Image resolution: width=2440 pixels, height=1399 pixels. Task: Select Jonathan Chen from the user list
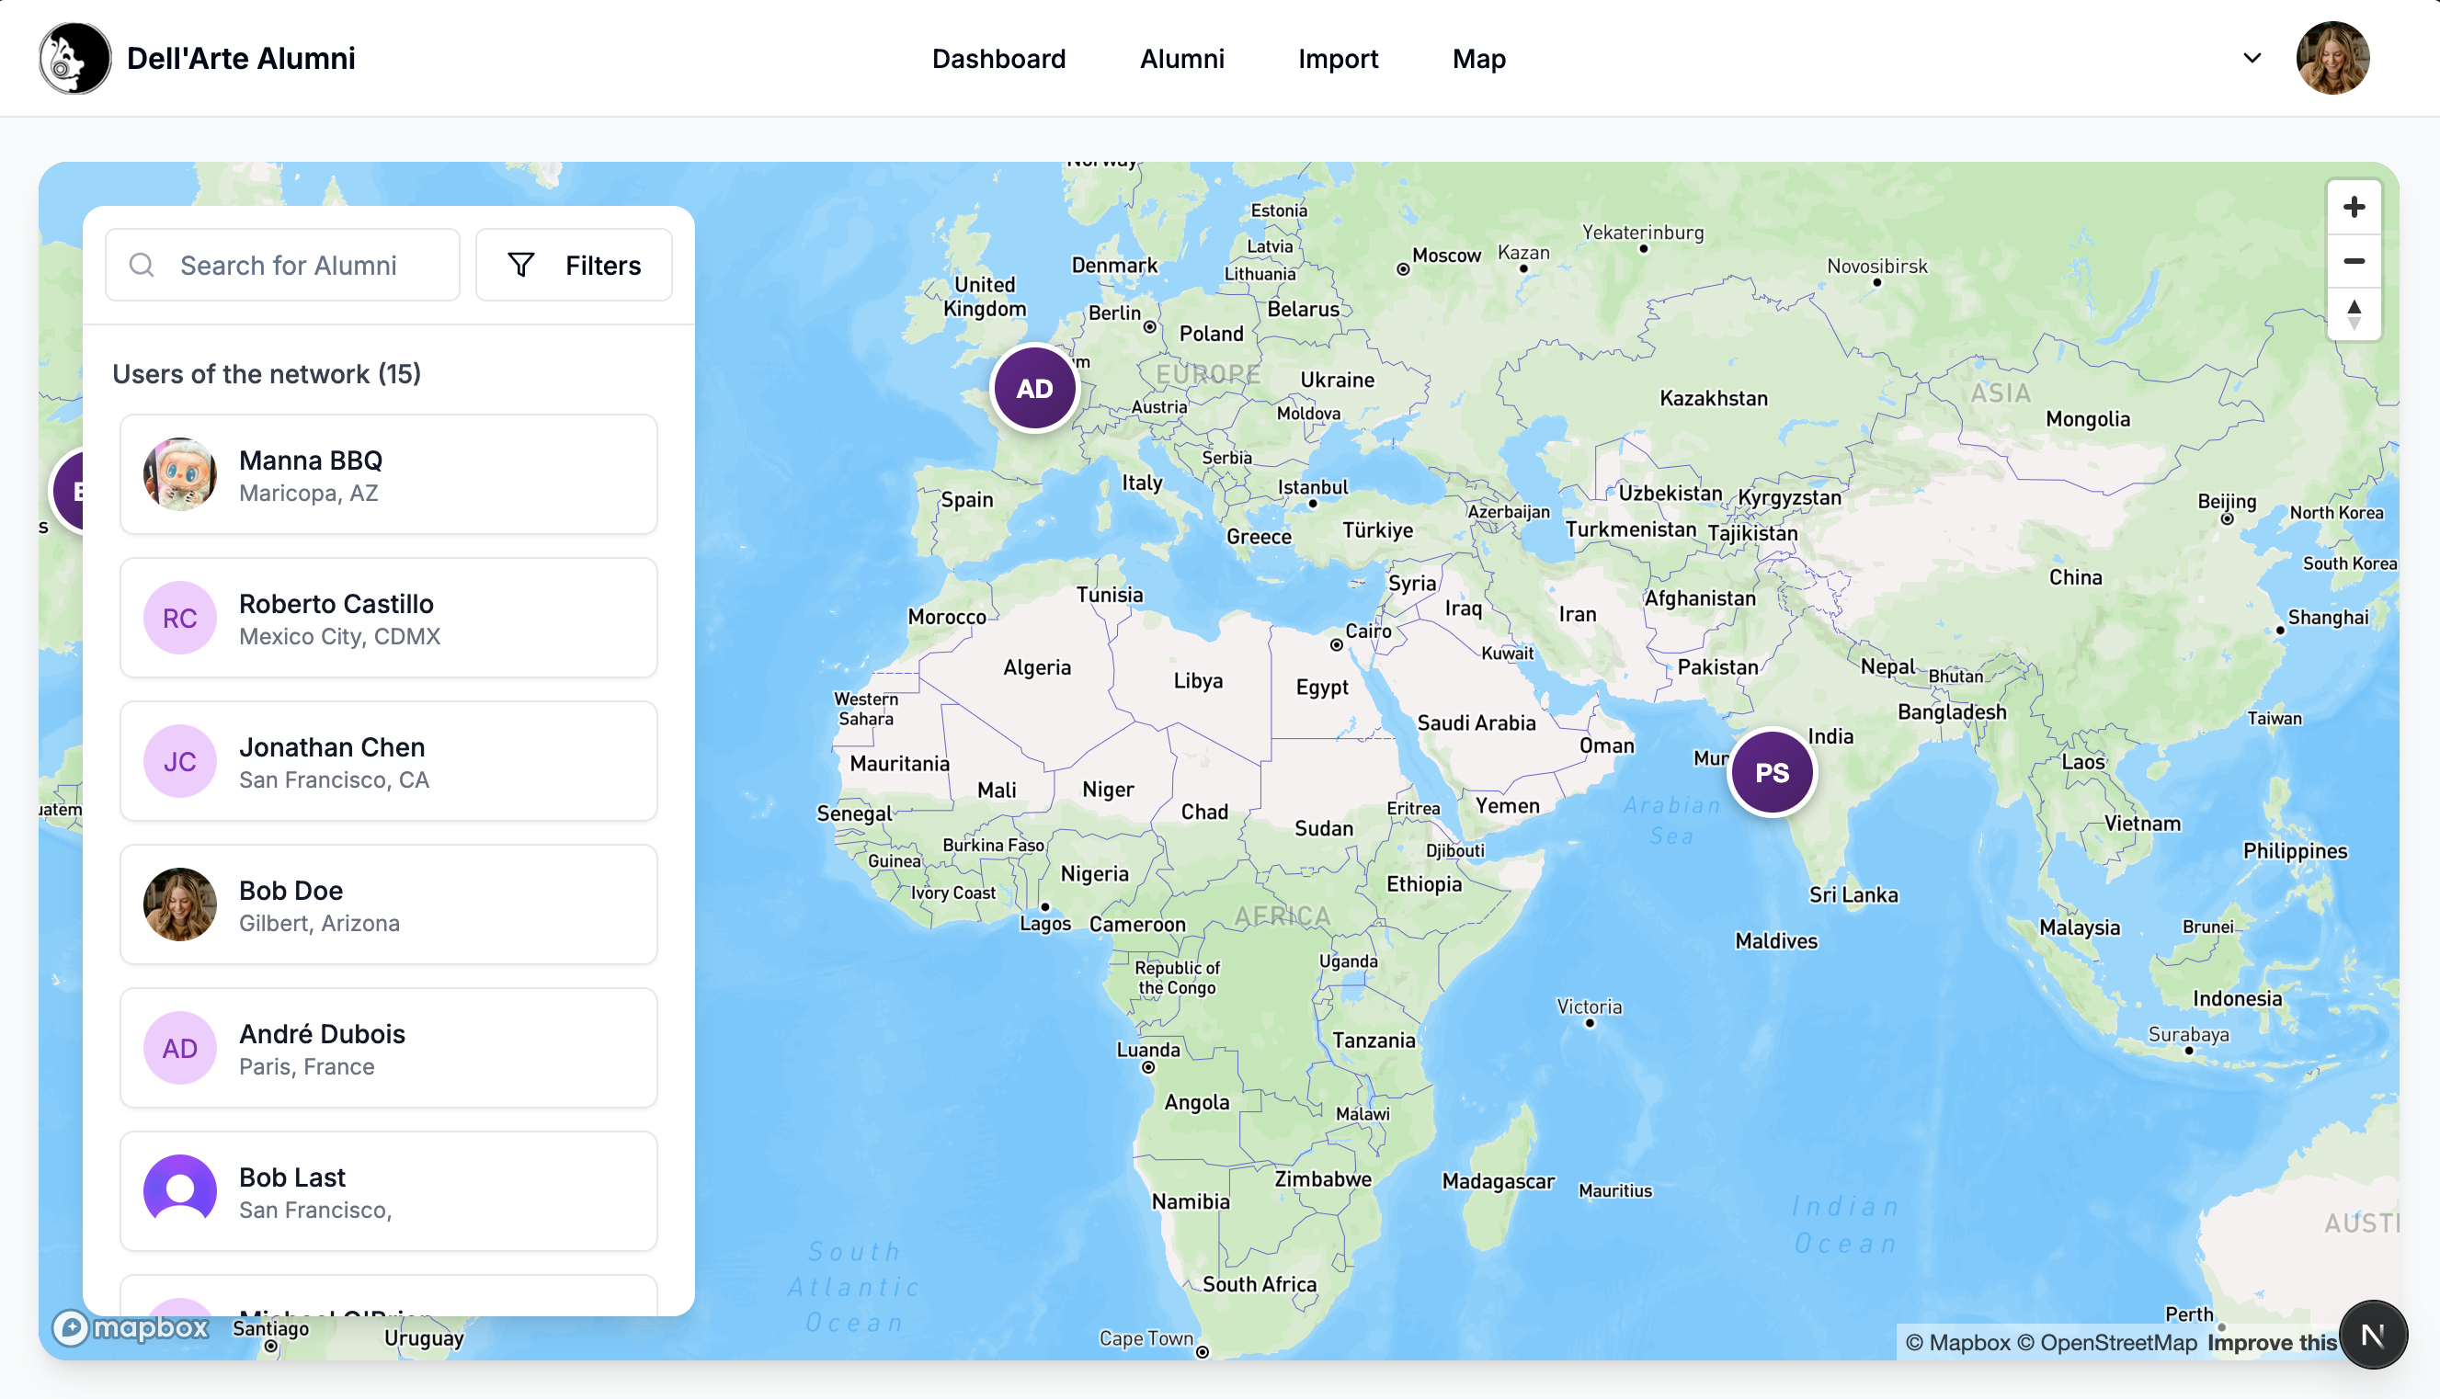tap(388, 761)
